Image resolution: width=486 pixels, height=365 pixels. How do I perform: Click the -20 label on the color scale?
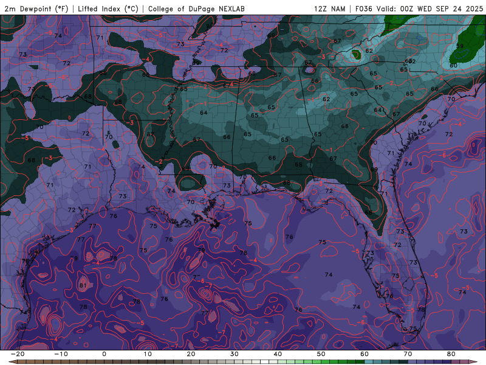18,354
